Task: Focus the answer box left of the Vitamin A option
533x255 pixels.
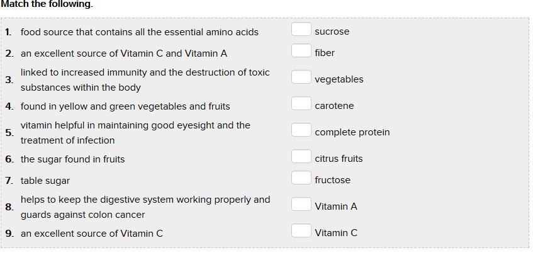Action: (x=301, y=205)
